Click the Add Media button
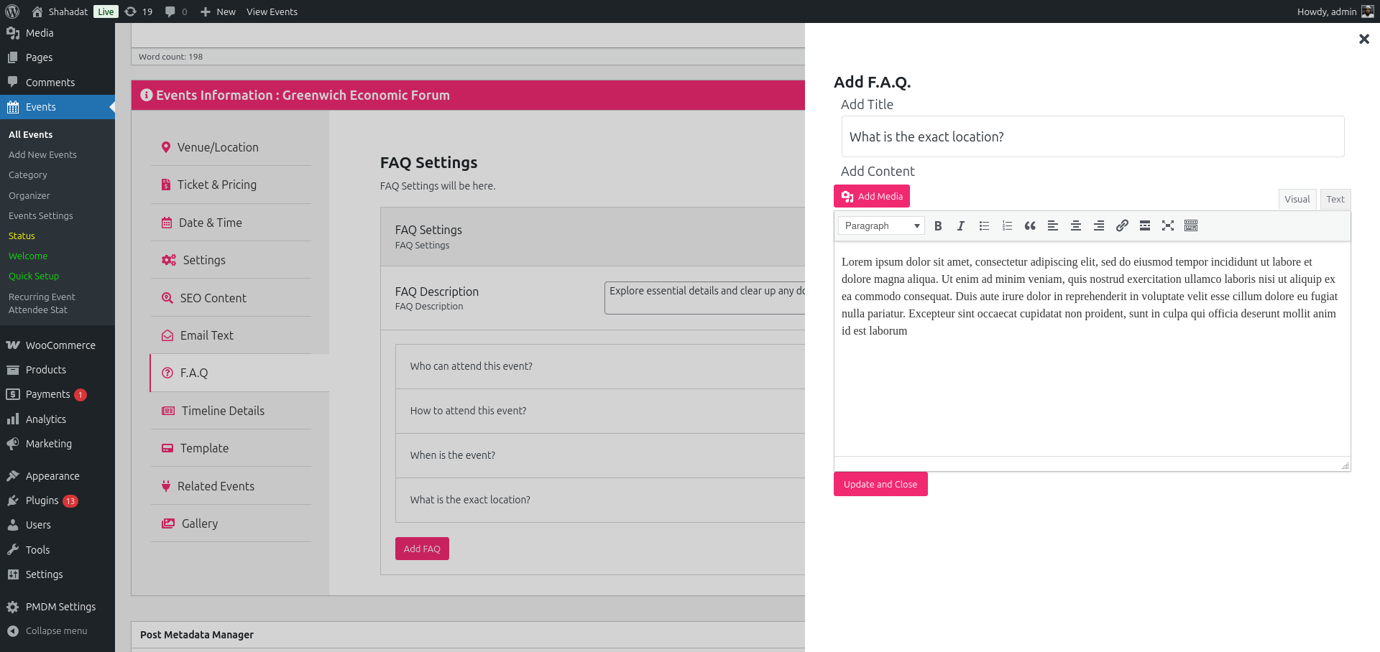This screenshot has width=1380, height=652. pos(872,196)
